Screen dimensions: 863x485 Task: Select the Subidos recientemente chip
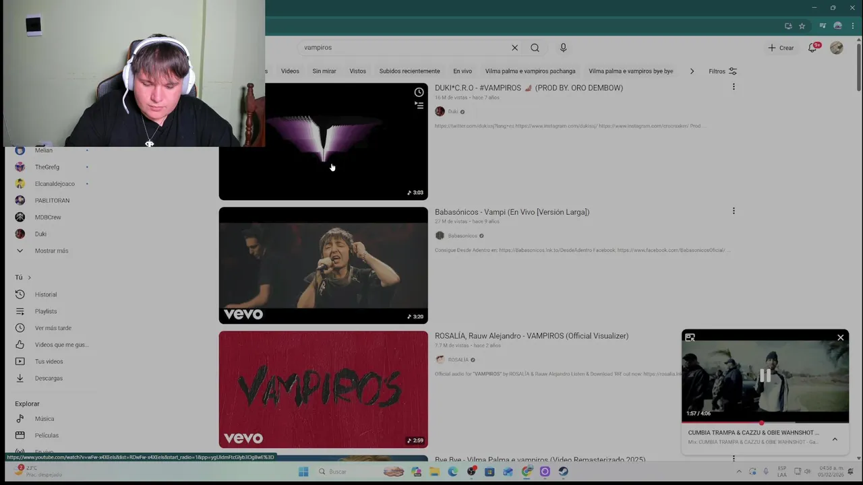pos(409,71)
